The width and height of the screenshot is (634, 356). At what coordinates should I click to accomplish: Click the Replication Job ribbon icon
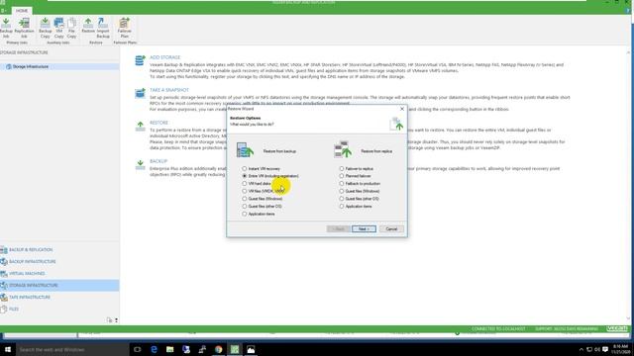coord(24,28)
